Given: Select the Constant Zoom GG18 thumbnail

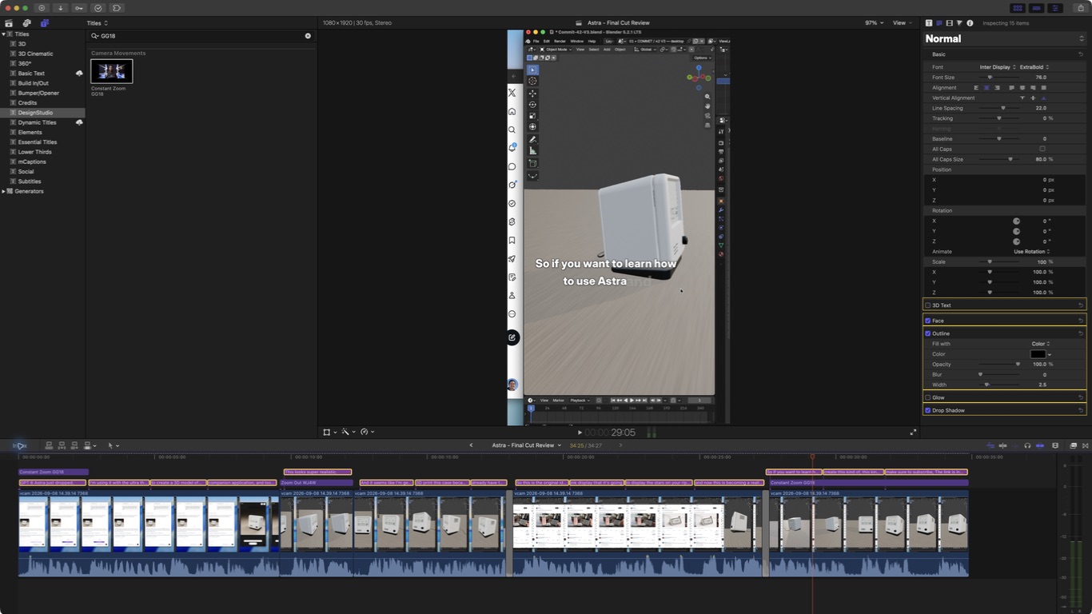Looking at the screenshot, I should [x=112, y=71].
